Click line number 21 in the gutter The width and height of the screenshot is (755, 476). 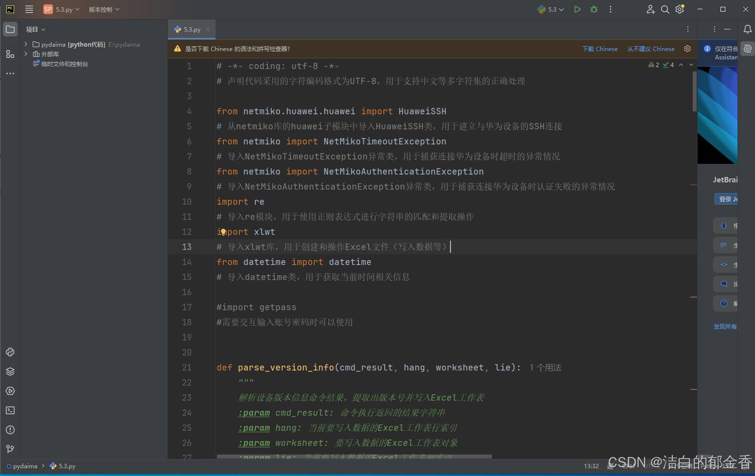pos(187,368)
